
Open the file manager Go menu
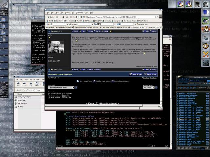[x=31, y=79]
